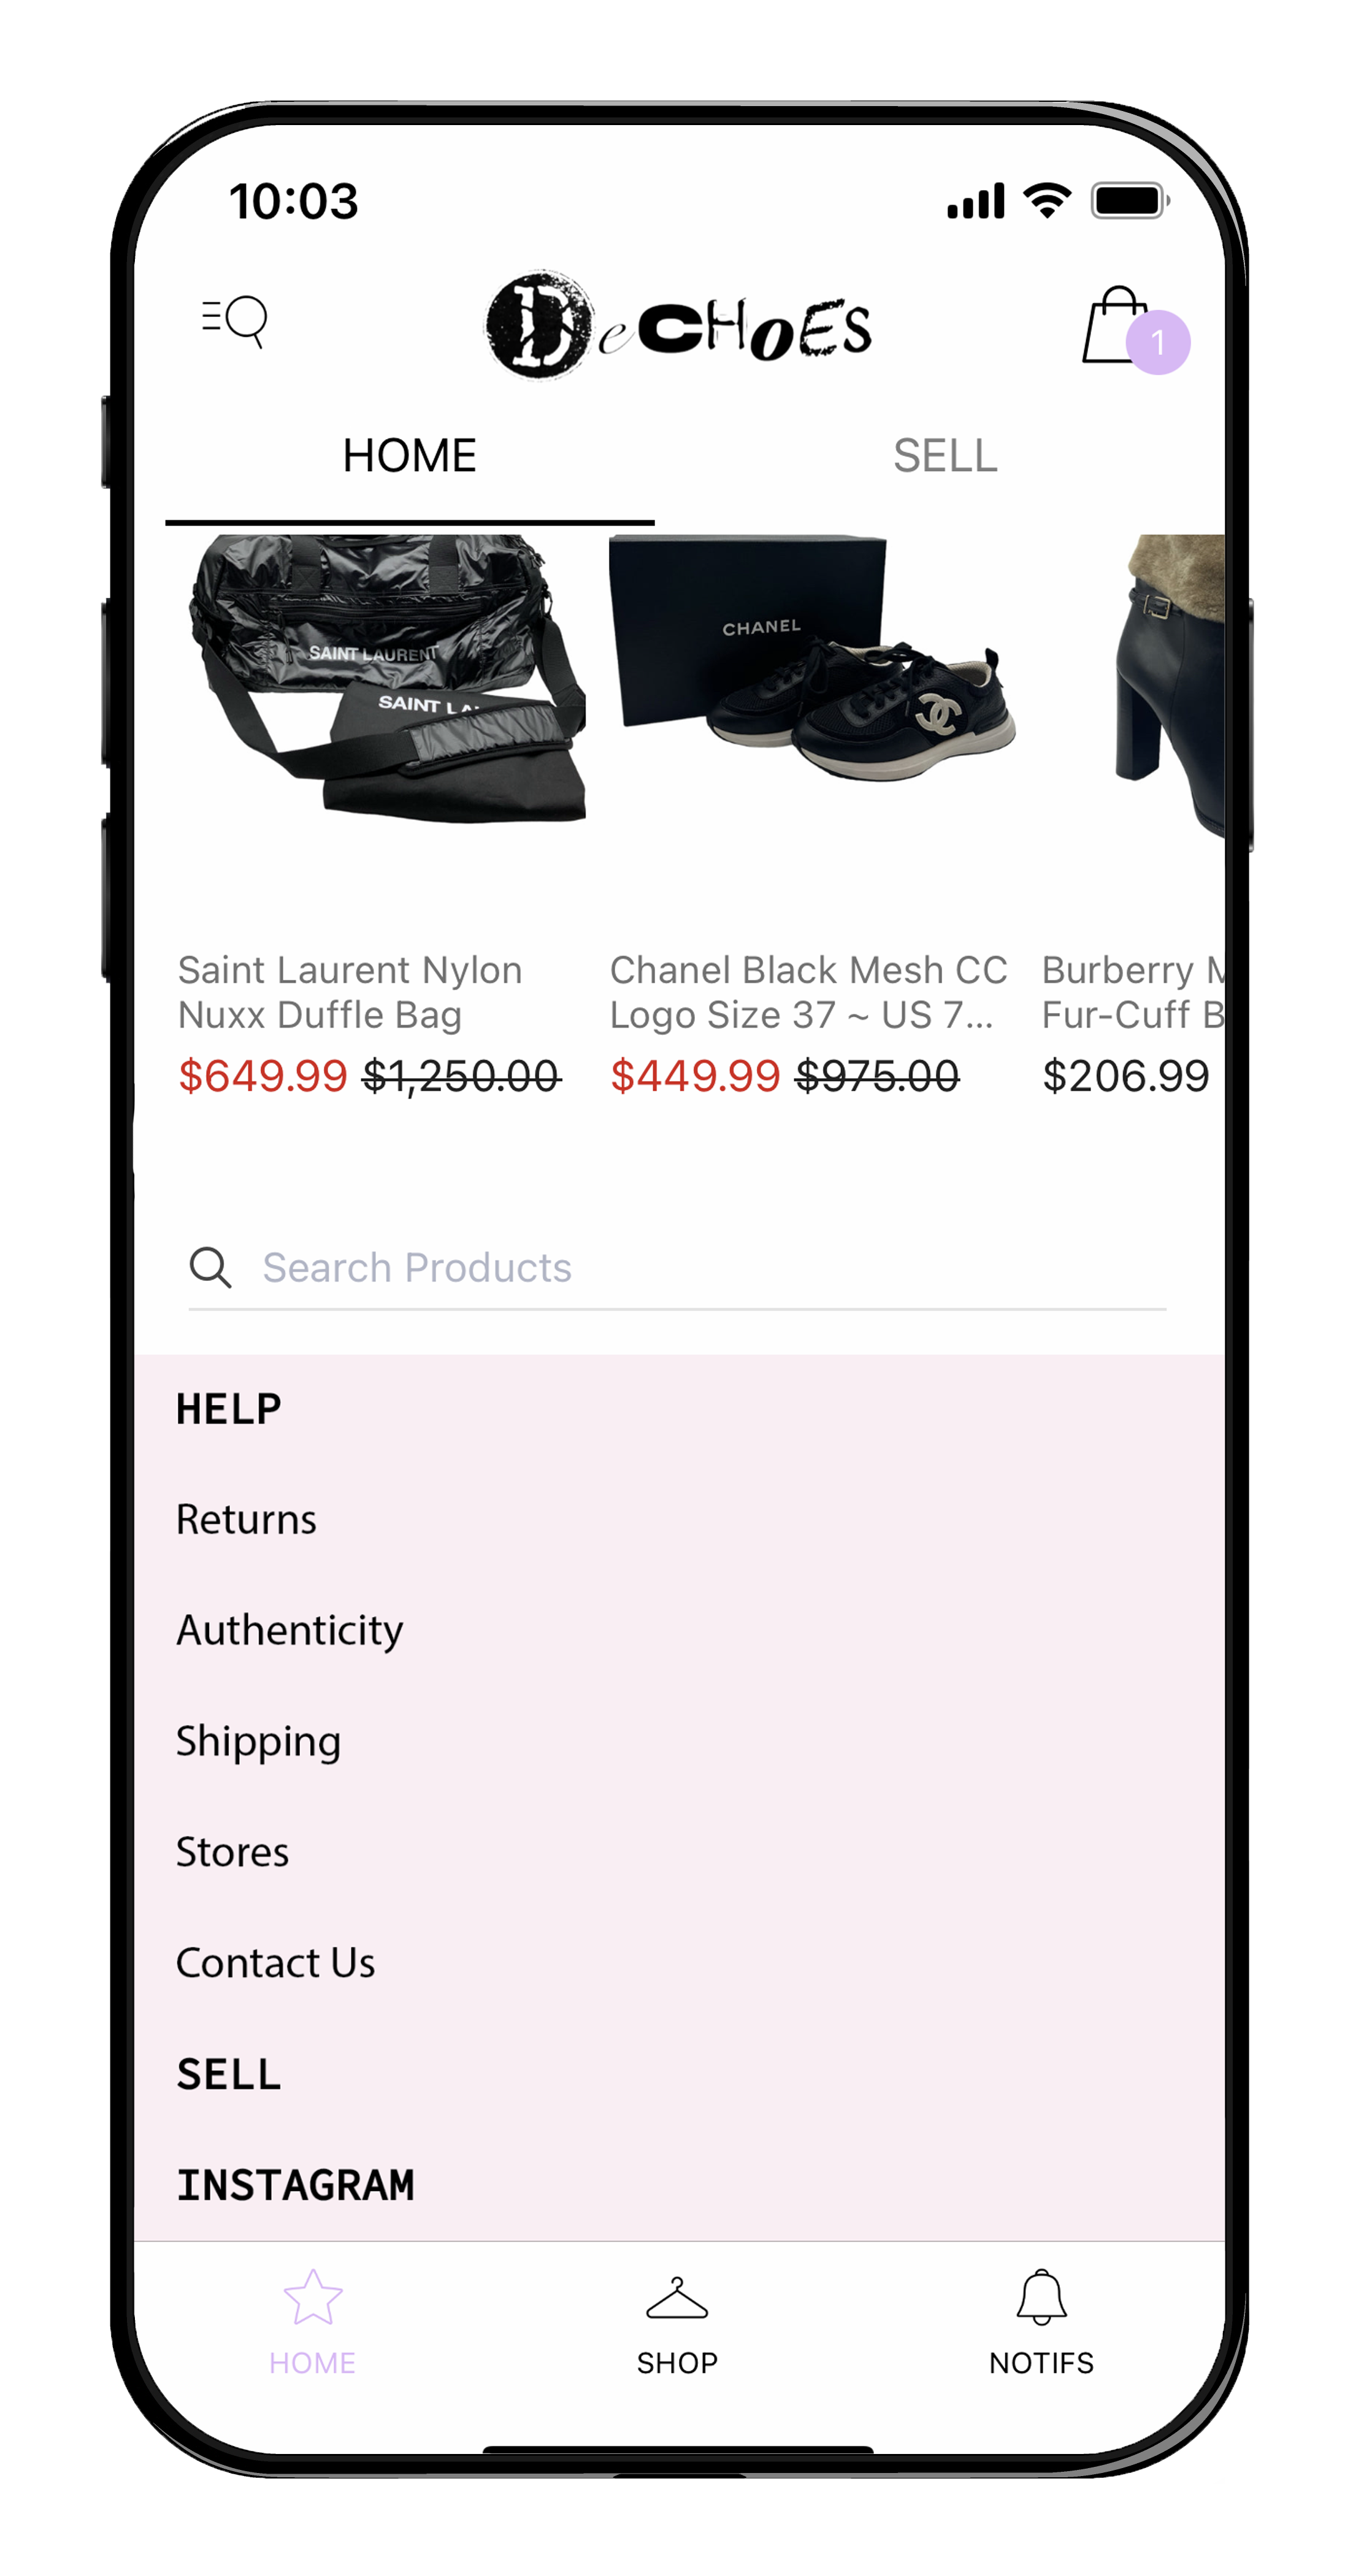Tap the search magnifier icon
The image size is (1353, 2576).
210,1267
